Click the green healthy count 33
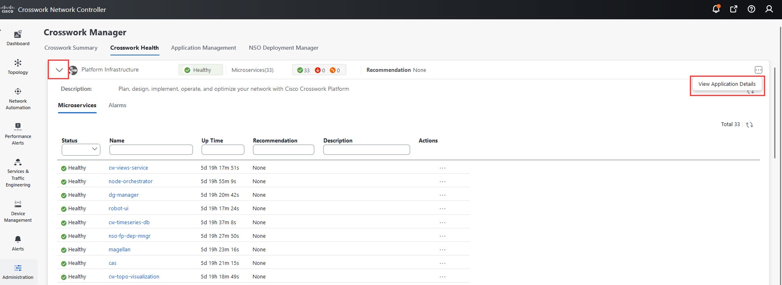 304,70
